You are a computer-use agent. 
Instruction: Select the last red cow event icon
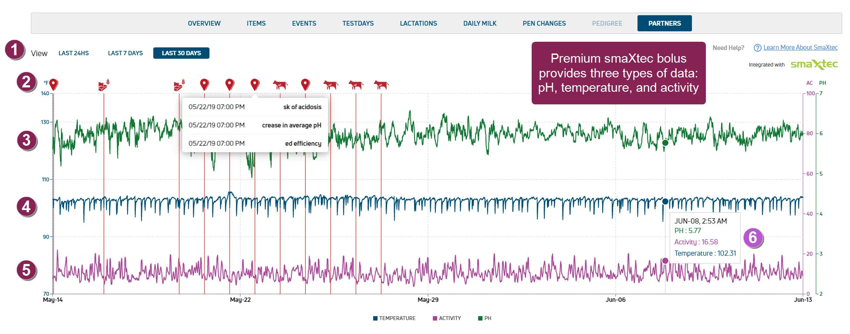tap(381, 84)
